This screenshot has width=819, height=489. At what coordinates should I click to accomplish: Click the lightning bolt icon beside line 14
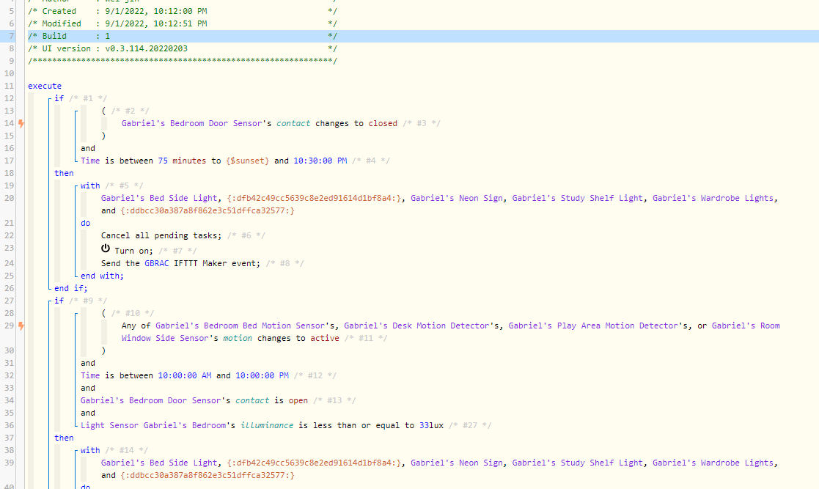[x=21, y=124]
